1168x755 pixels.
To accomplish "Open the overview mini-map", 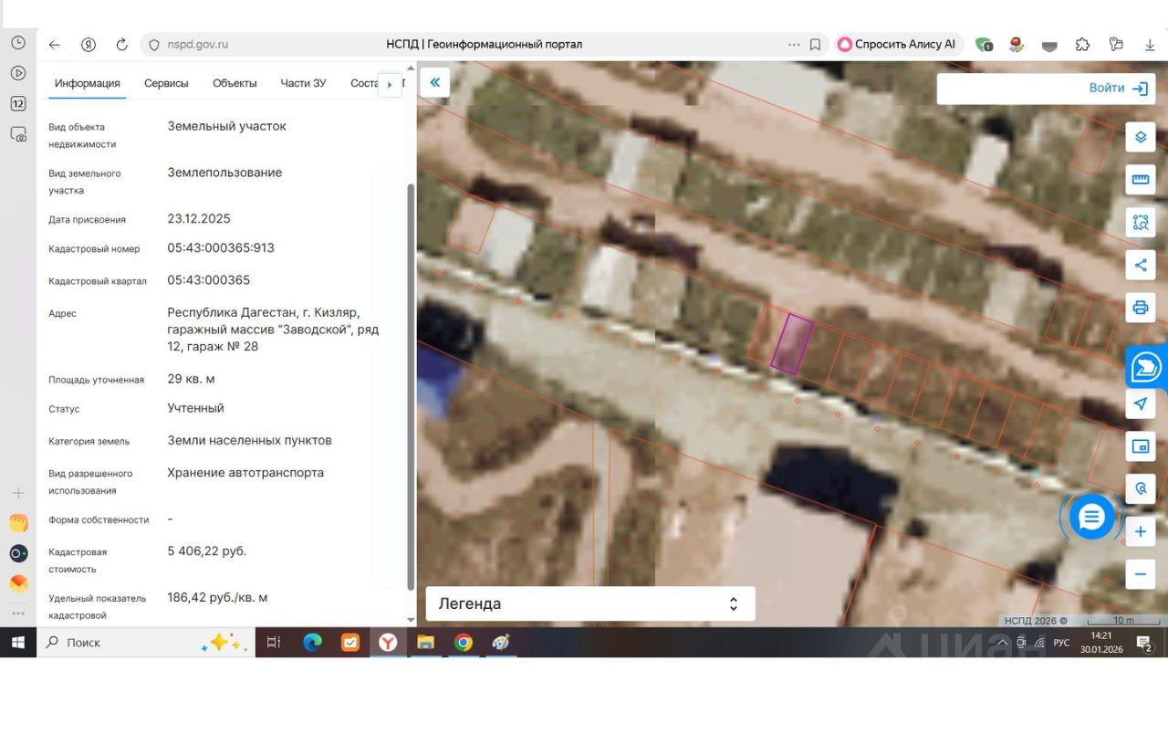I will coord(1140,446).
